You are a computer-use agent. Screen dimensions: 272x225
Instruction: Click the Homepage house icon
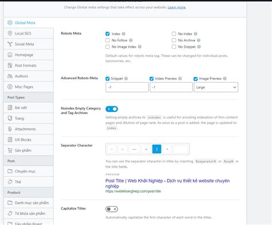[x=10, y=55]
